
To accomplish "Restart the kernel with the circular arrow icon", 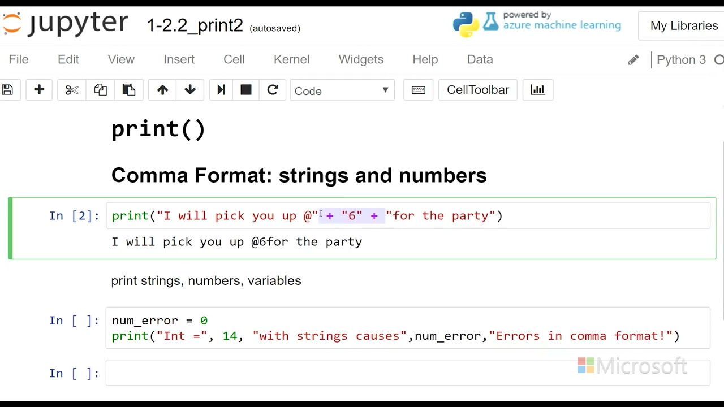I will pos(273,90).
